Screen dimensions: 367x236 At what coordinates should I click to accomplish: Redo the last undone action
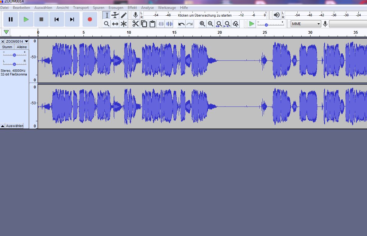pos(190,24)
